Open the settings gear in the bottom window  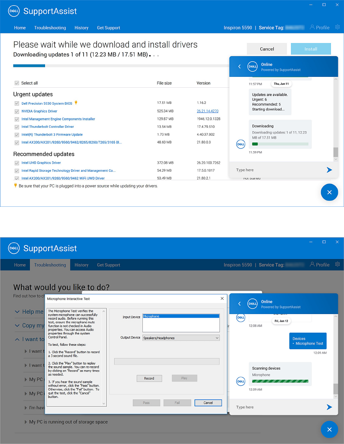(337, 264)
